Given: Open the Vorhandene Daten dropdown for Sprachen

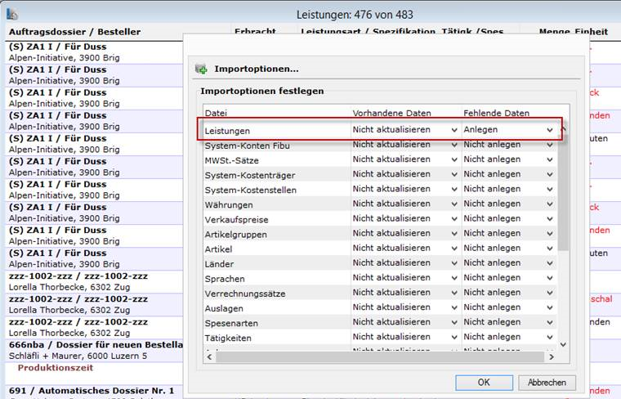Looking at the screenshot, I should tap(454, 278).
